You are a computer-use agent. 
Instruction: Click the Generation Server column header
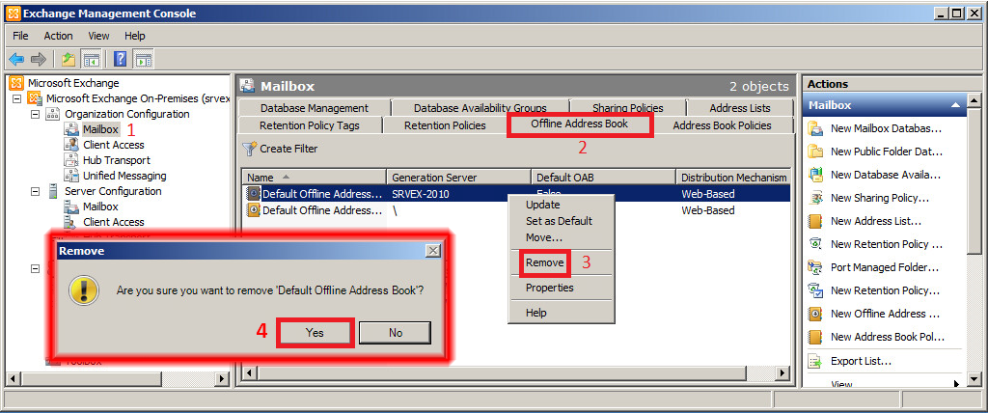coord(458,178)
